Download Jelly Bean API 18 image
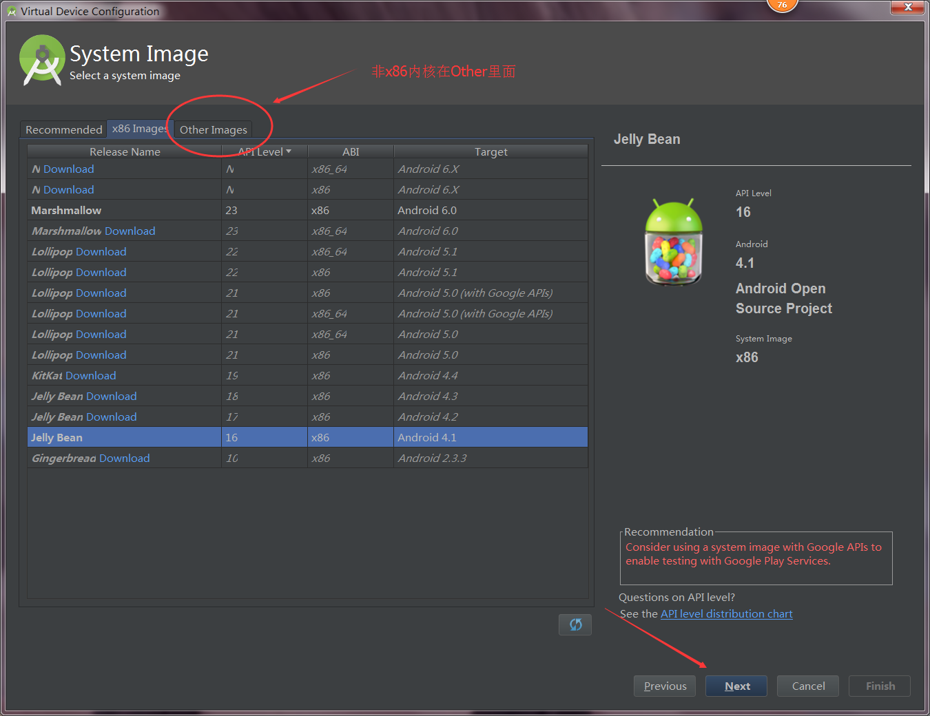The image size is (930, 716). click(112, 396)
